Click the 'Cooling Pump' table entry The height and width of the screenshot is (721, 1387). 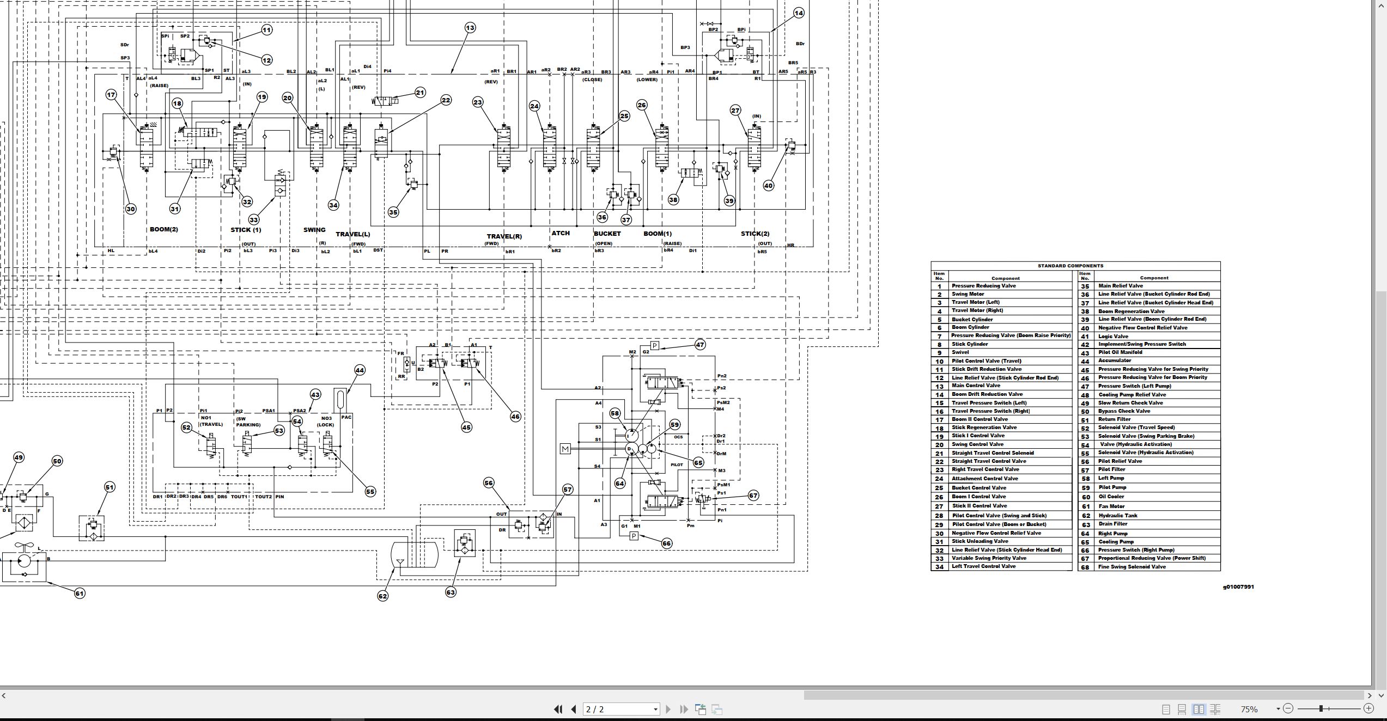pyautogui.click(x=1116, y=542)
